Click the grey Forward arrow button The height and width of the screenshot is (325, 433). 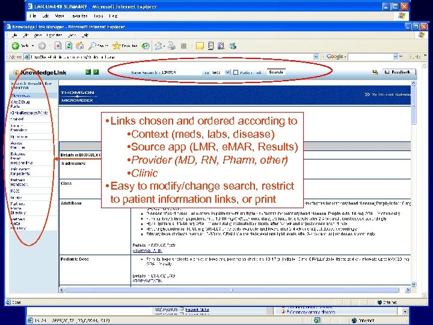[x=42, y=46]
